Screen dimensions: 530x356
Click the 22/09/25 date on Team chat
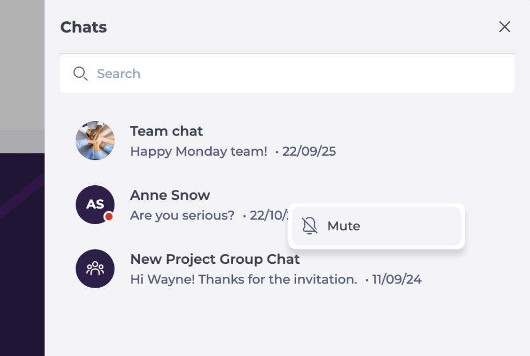pos(309,152)
